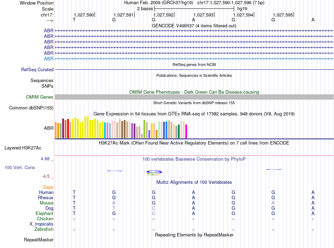Click the grey OMIM Genes bar

click(194, 97)
